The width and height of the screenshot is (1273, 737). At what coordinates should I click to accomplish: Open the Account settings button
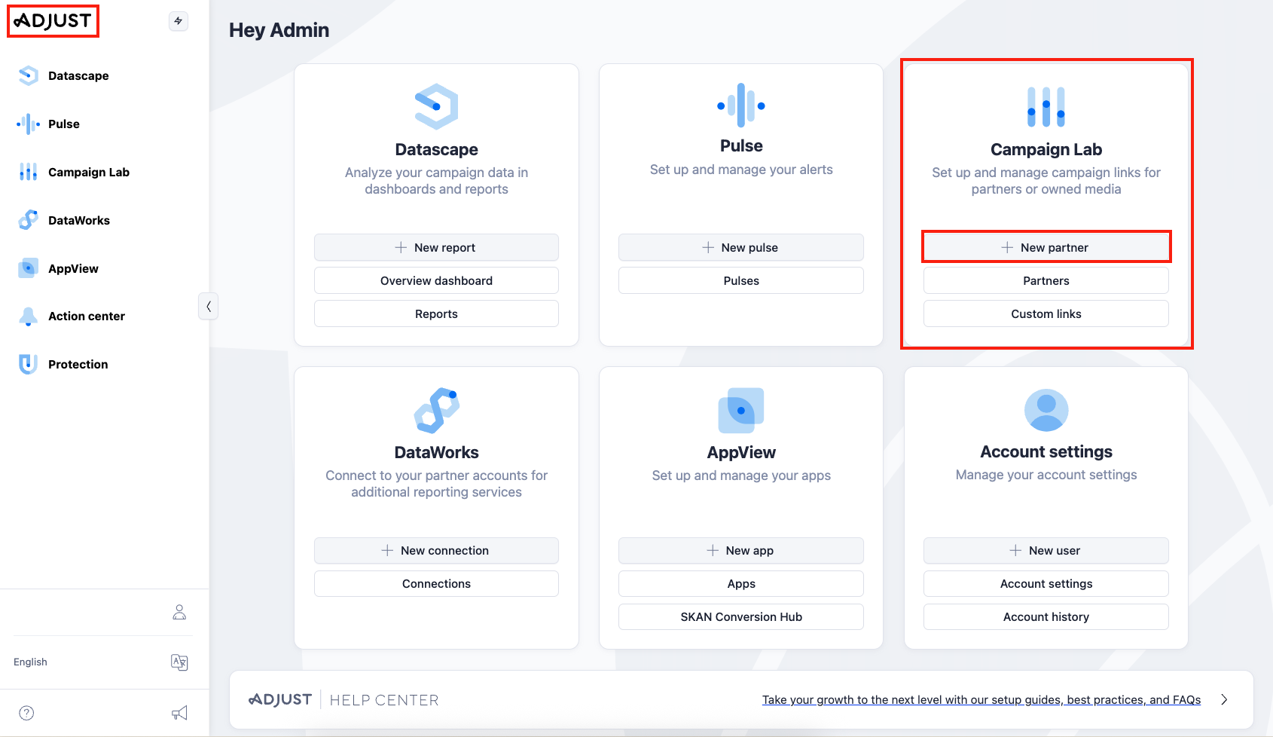point(1046,583)
